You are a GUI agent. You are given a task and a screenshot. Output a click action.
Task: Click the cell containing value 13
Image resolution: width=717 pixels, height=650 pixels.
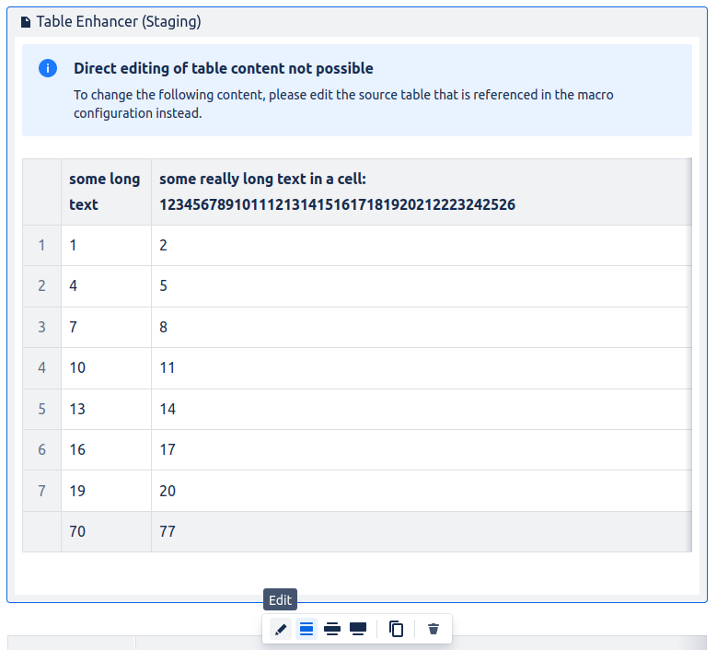[x=77, y=409]
